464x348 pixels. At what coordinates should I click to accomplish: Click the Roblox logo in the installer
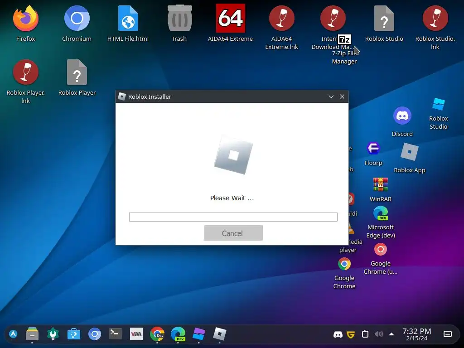[233, 155]
